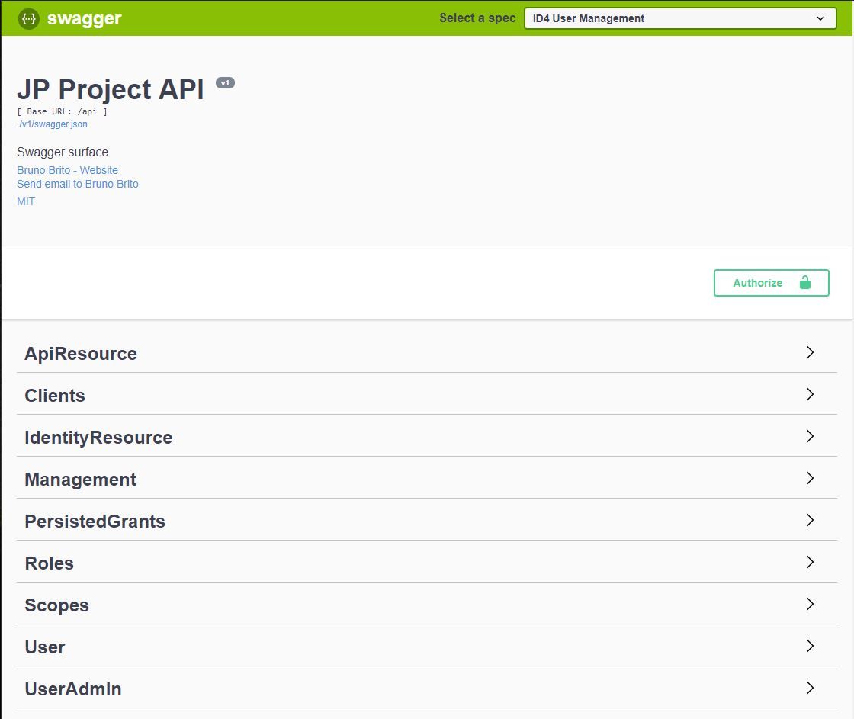Click the chevron next to ApiResource

pos(810,352)
